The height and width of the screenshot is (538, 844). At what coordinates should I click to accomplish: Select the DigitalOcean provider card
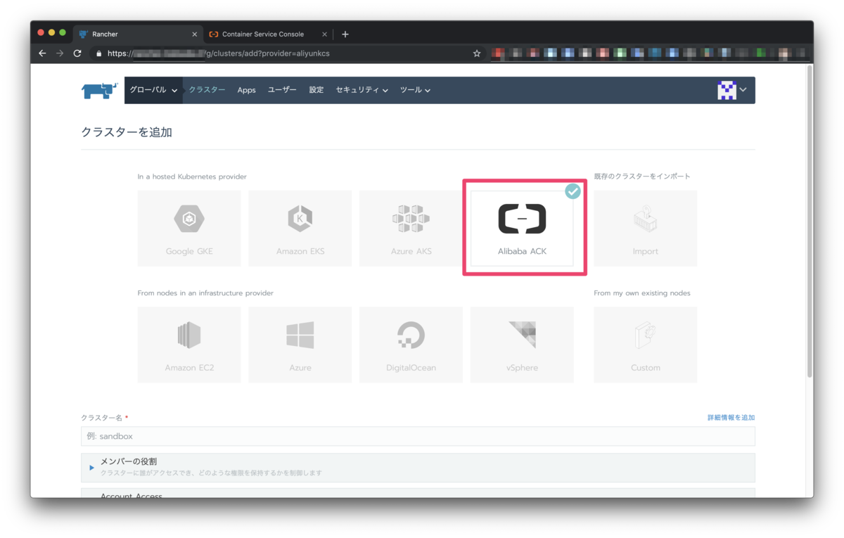pyautogui.click(x=411, y=345)
